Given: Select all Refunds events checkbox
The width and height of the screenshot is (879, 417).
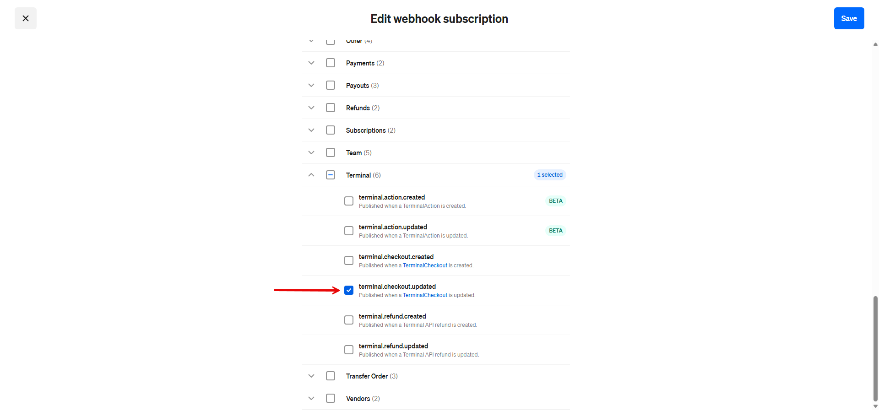Looking at the screenshot, I should tap(331, 108).
